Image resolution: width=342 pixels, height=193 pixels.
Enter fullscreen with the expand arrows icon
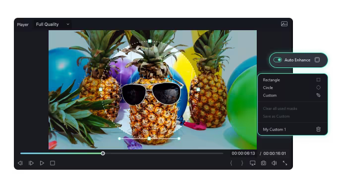[285, 163]
